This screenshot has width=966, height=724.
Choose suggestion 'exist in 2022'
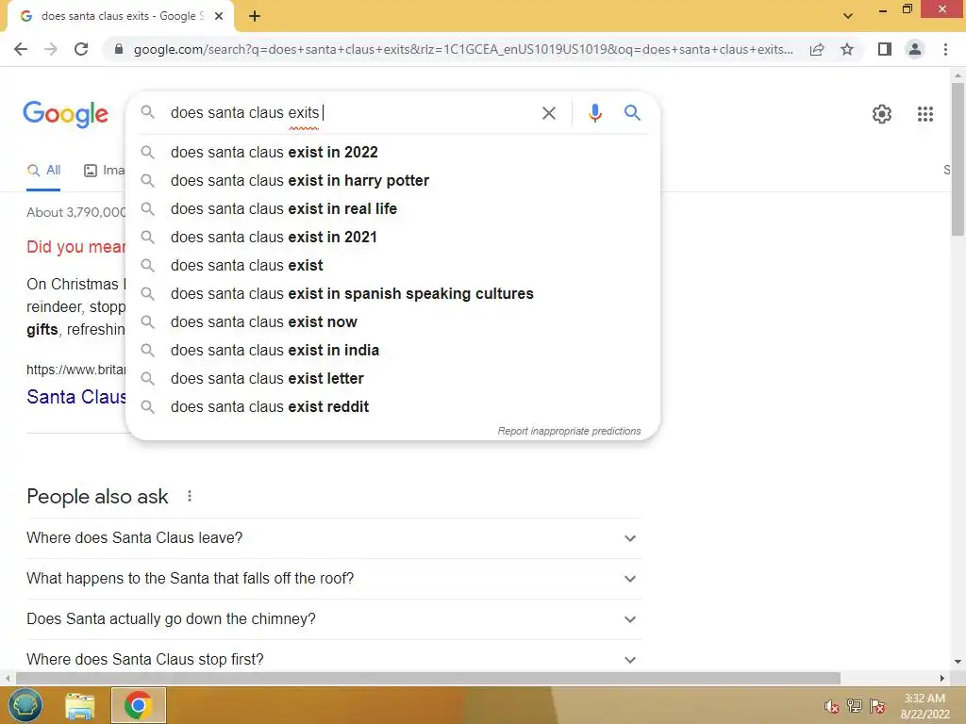[393, 152]
